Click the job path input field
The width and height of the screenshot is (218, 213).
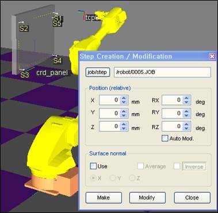click(162, 72)
